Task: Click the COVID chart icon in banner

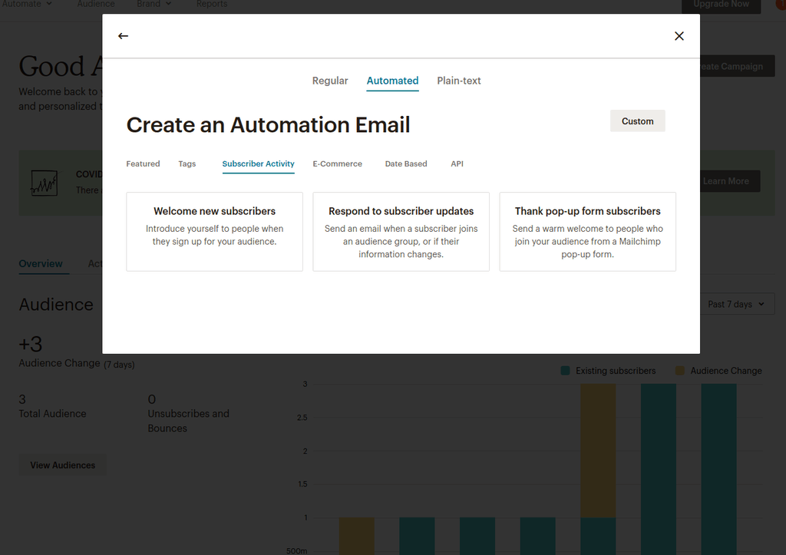Action: coord(44,183)
